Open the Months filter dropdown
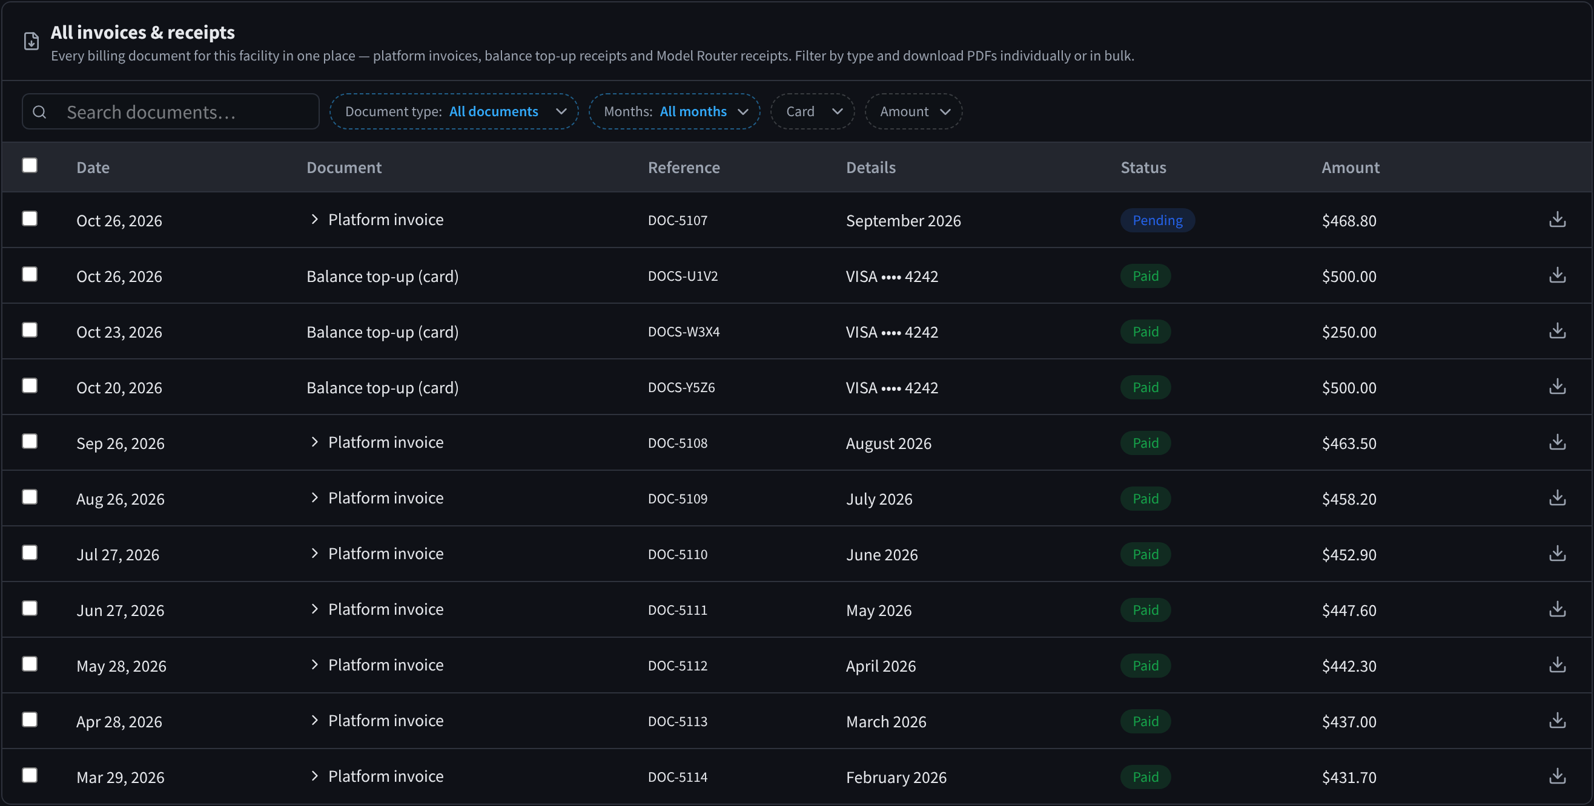Viewport: 1594px width, 806px height. coord(675,111)
